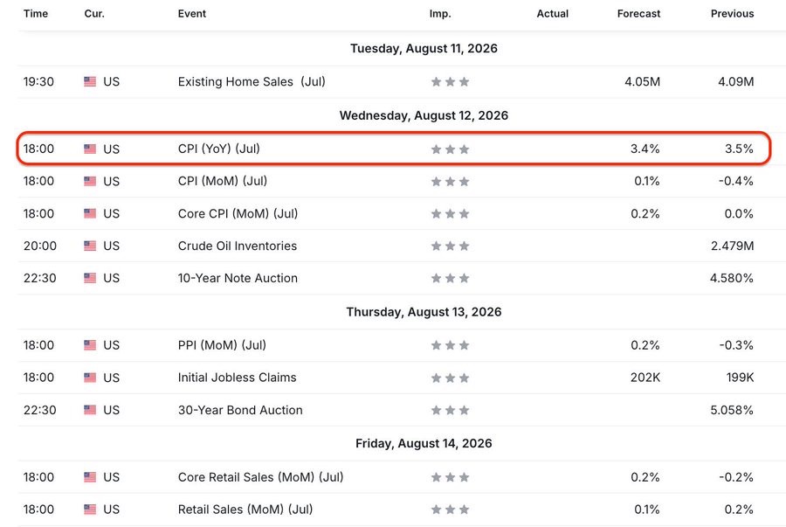Click the US flag in the CPI (YoY) row
This screenshot has height=527, width=786.
coord(90,149)
